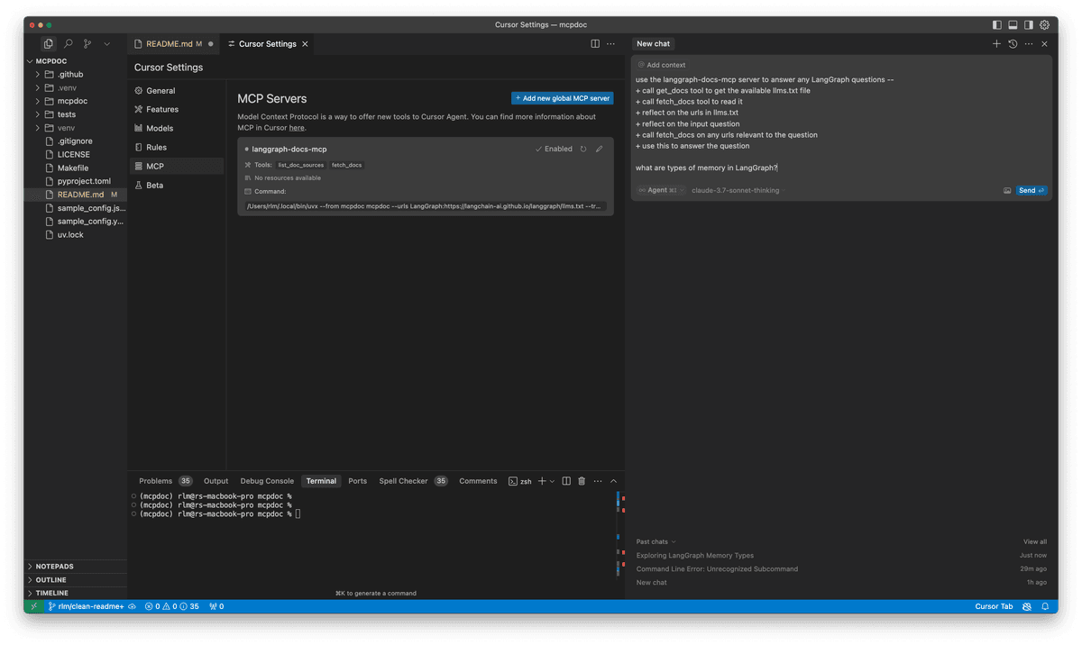
Task: Open the LICENSE file
Action: click(74, 155)
